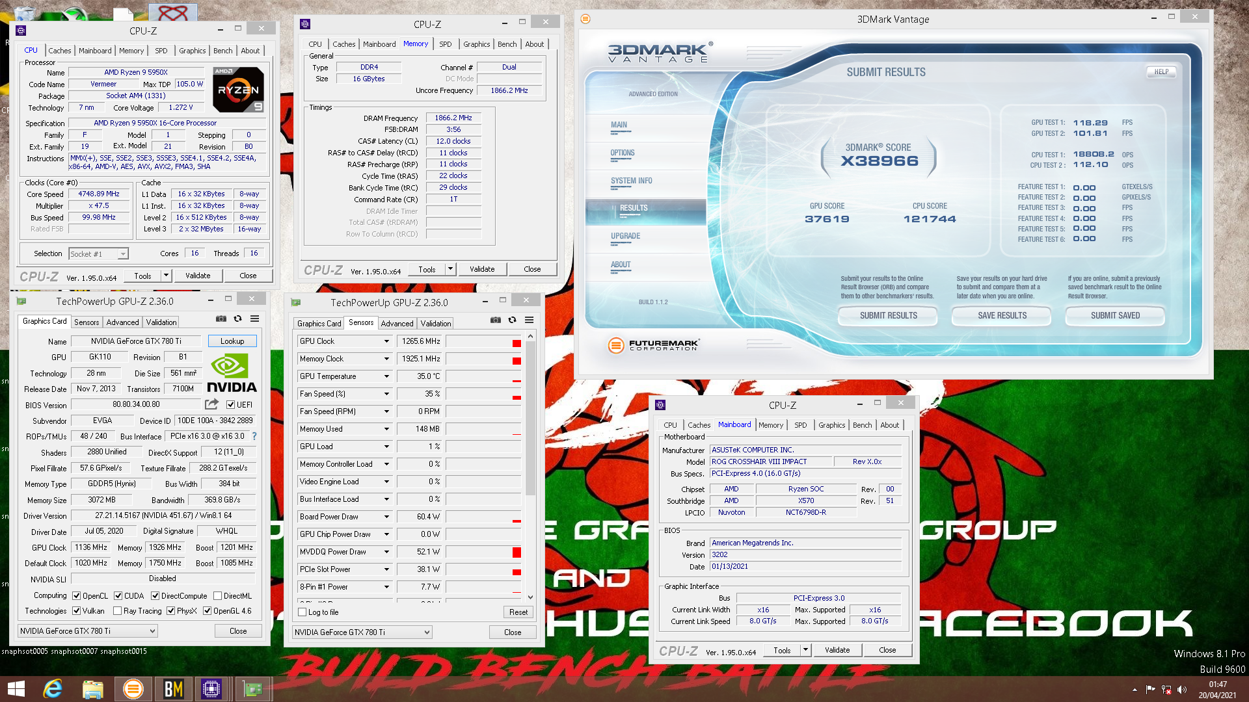This screenshot has width=1249, height=702.
Task: Toggle CUDA checkbox
Action: click(x=118, y=595)
